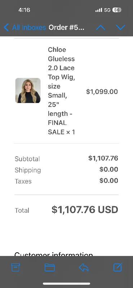Image resolution: width=133 pixels, height=288 pixels.
Task: Archive this email with the box icon
Action: [x=15, y=267]
